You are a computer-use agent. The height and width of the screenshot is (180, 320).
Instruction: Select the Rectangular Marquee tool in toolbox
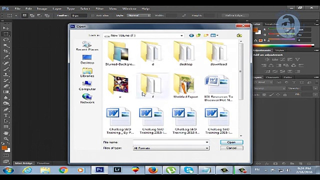point(6,34)
